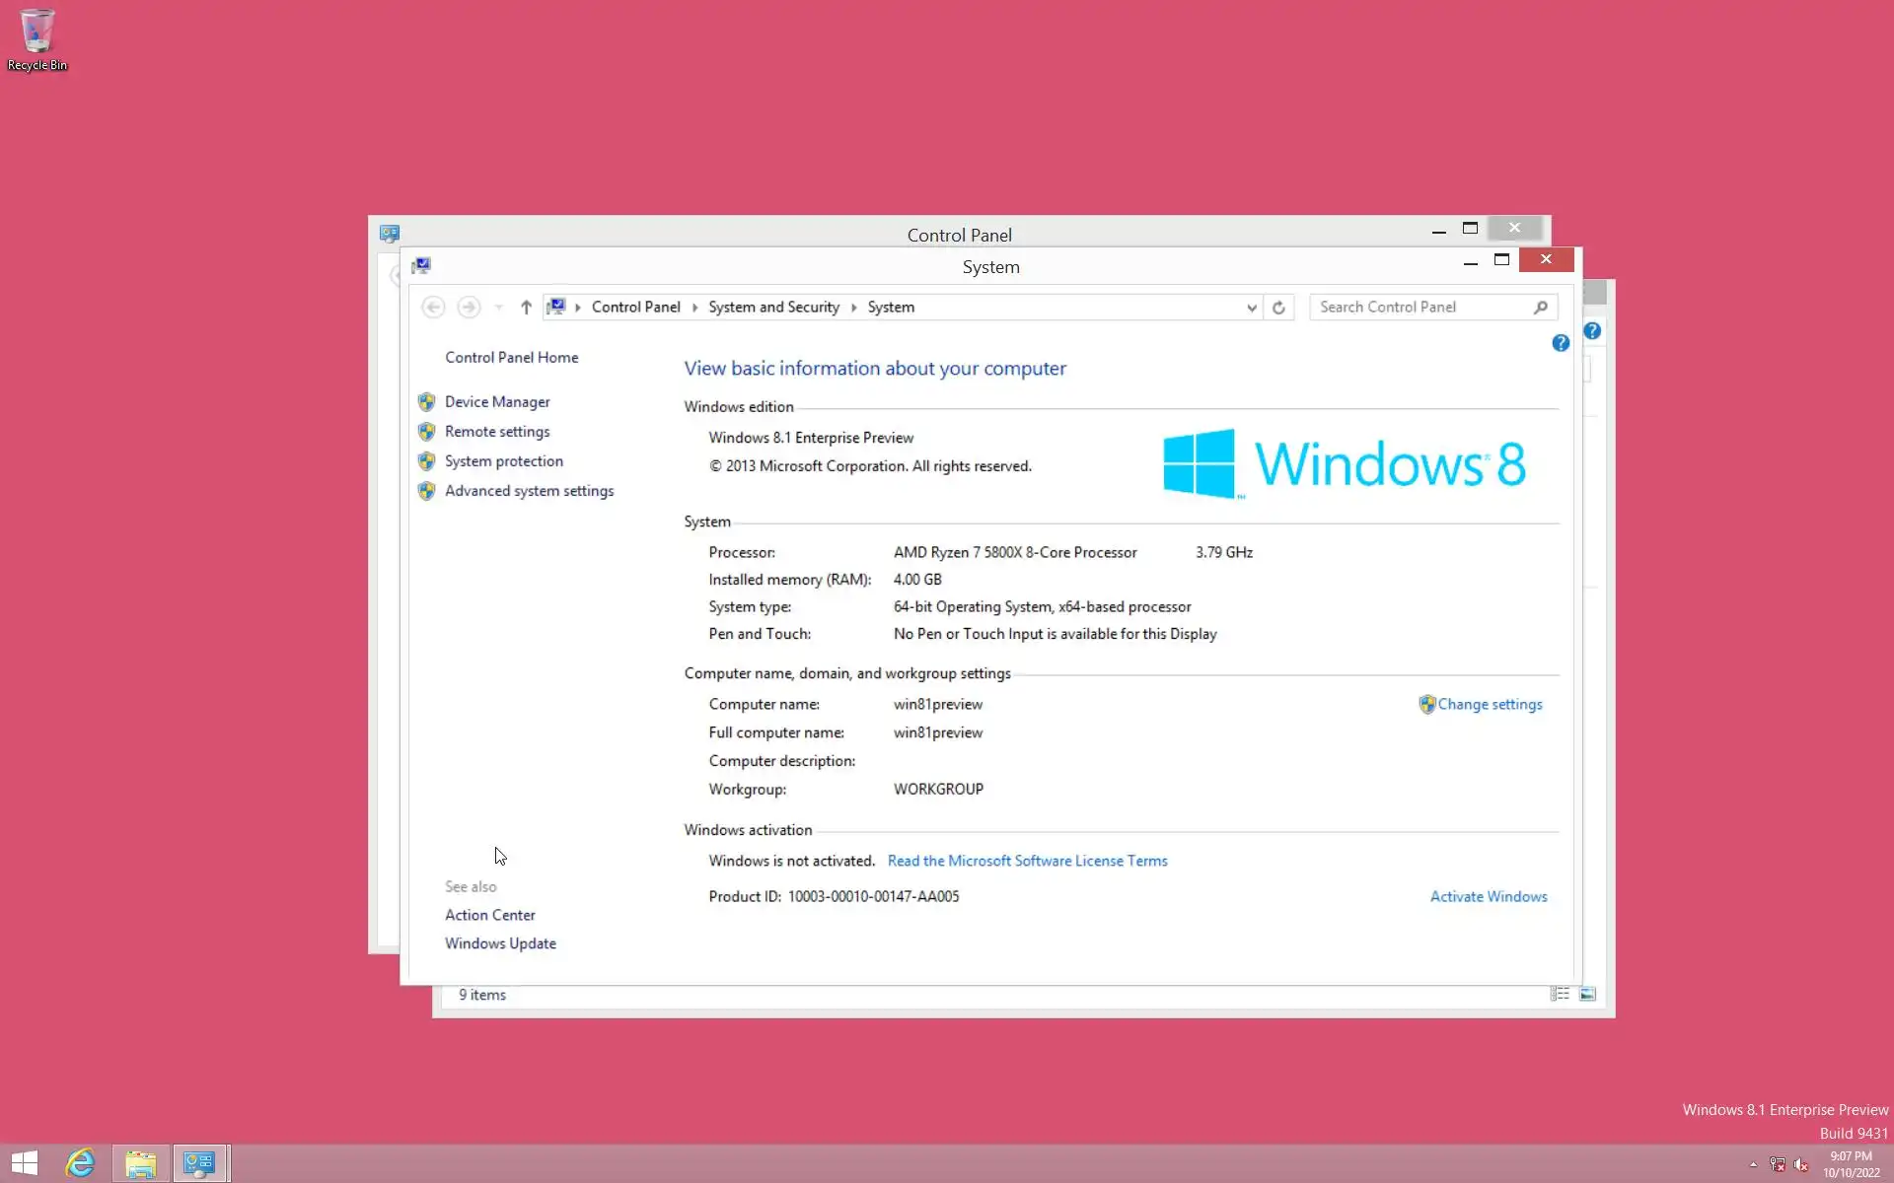This screenshot has height=1183, width=1894.
Task: Open Internet Explorer from the taskbar
Action: point(81,1163)
